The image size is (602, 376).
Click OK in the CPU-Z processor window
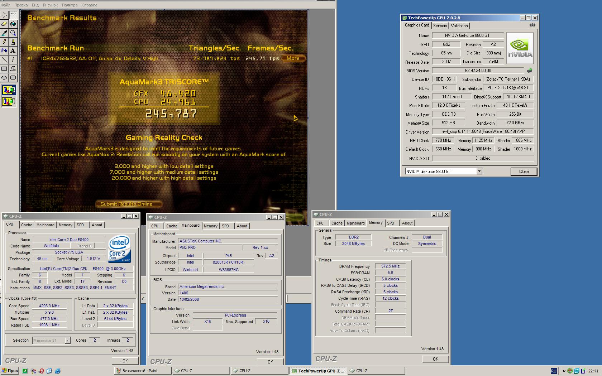click(125, 361)
